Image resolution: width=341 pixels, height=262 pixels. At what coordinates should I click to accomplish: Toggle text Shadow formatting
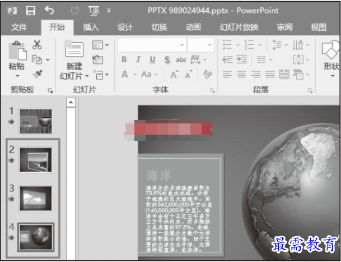coord(167,59)
